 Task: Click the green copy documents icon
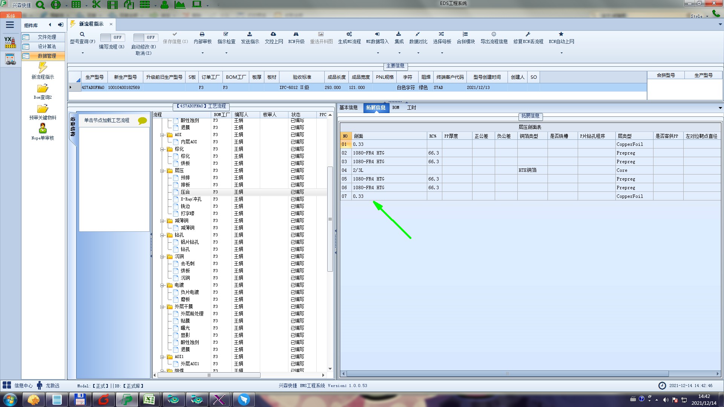[129, 5]
